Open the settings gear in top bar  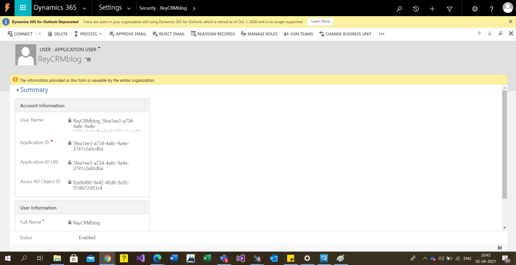click(x=475, y=9)
